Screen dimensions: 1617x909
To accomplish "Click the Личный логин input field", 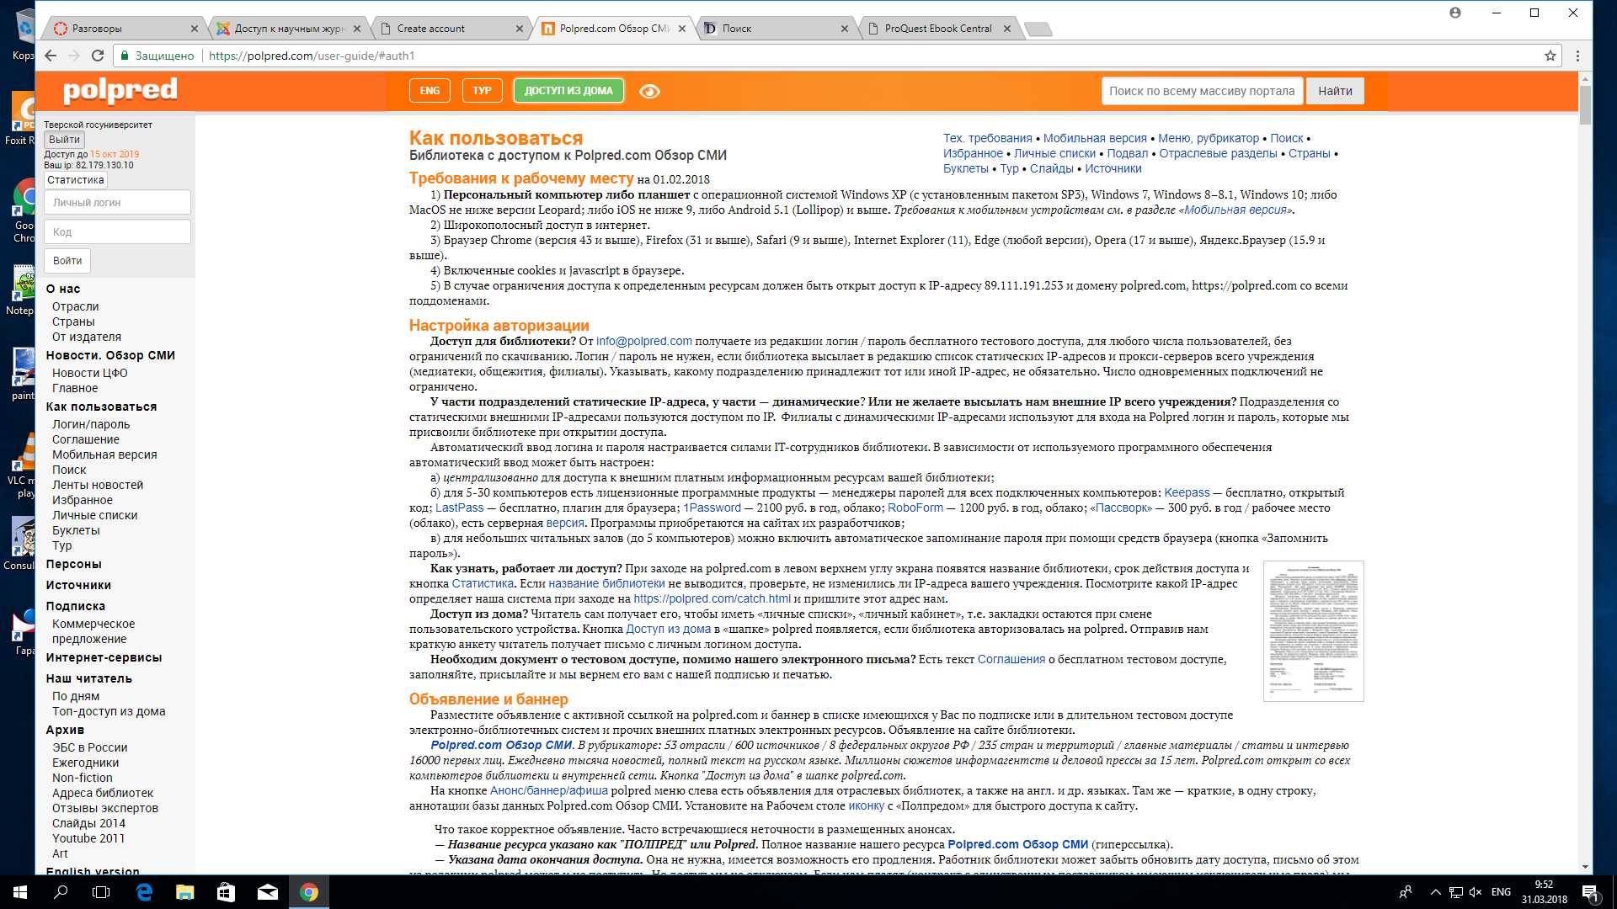I will pos(117,203).
